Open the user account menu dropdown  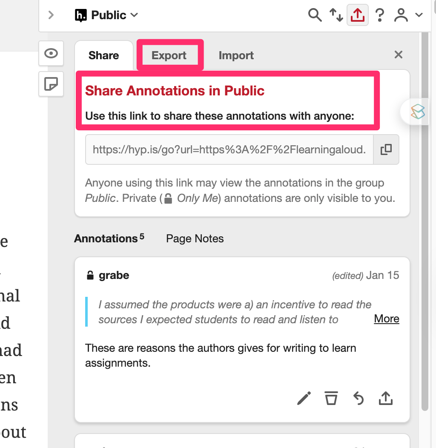407,15
